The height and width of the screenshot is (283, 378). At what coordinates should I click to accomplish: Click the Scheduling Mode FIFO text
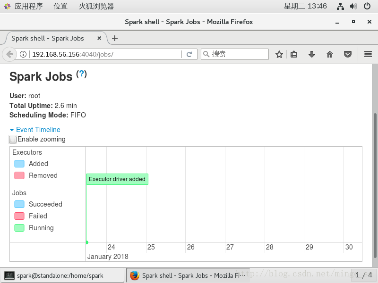[48, 115]
